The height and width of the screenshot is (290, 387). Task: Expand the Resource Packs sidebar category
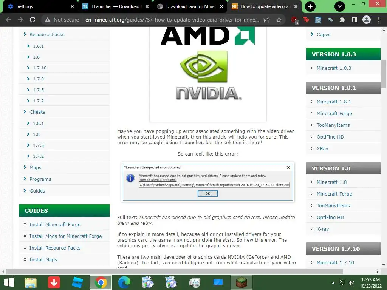click(47, 34)
